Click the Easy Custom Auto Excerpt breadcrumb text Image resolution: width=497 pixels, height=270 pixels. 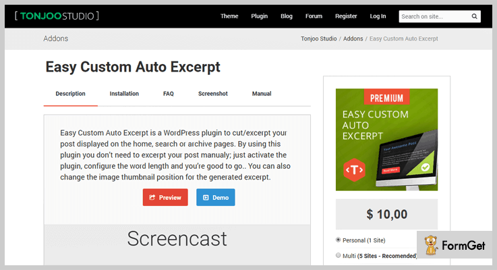403,38
